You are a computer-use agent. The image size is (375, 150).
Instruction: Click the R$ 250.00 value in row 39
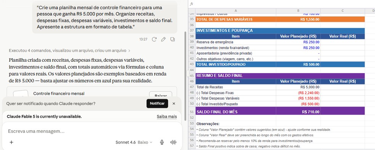pyautogui.click(x=298, y=42)
